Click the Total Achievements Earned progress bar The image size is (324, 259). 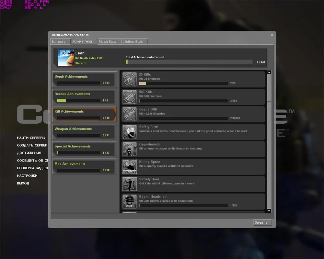(x=189, y=62)
